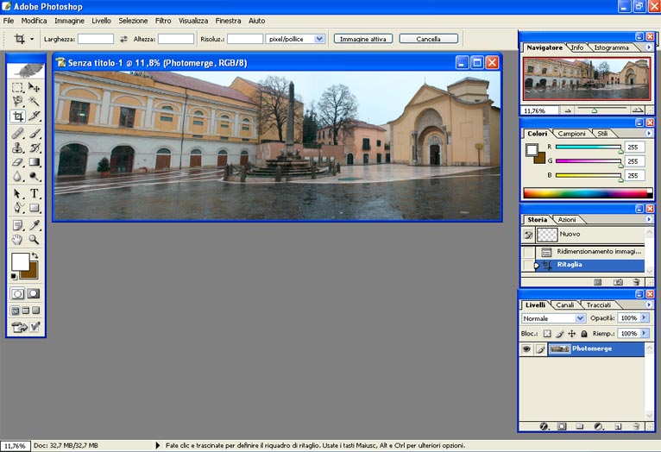Viewport: 661px width, 452px height.
Task: Expand the Opacità slider arrow
Action: point(645,318)
